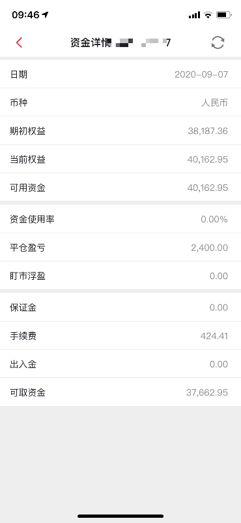Viewport: 241px width, 523px height.
Task: Select the 日期 row
Action: point(120,75)
